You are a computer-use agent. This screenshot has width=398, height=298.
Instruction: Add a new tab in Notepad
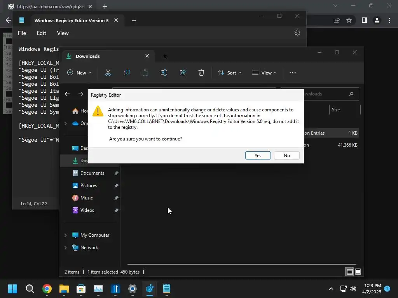pos(134,21)
